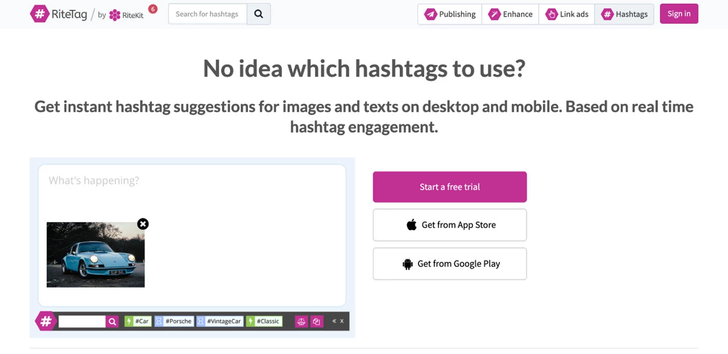
Task: Start a free trial
Action: [450, 187]
